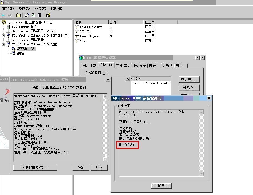Click the 名称 column header
This screenshot has width=253, height=195.
point(91,22)
